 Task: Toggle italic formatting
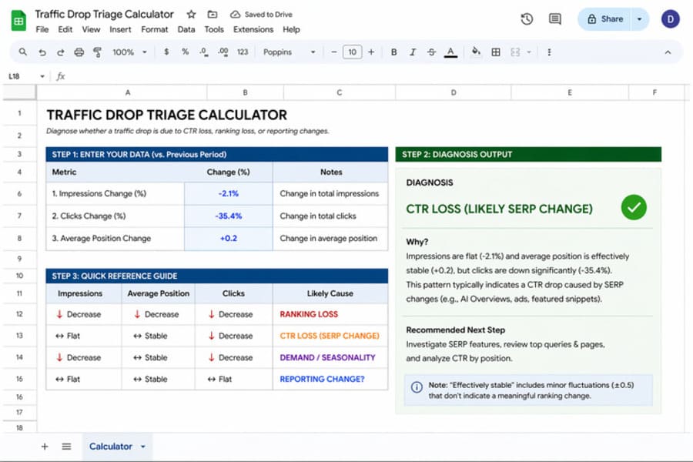(413, 52)
